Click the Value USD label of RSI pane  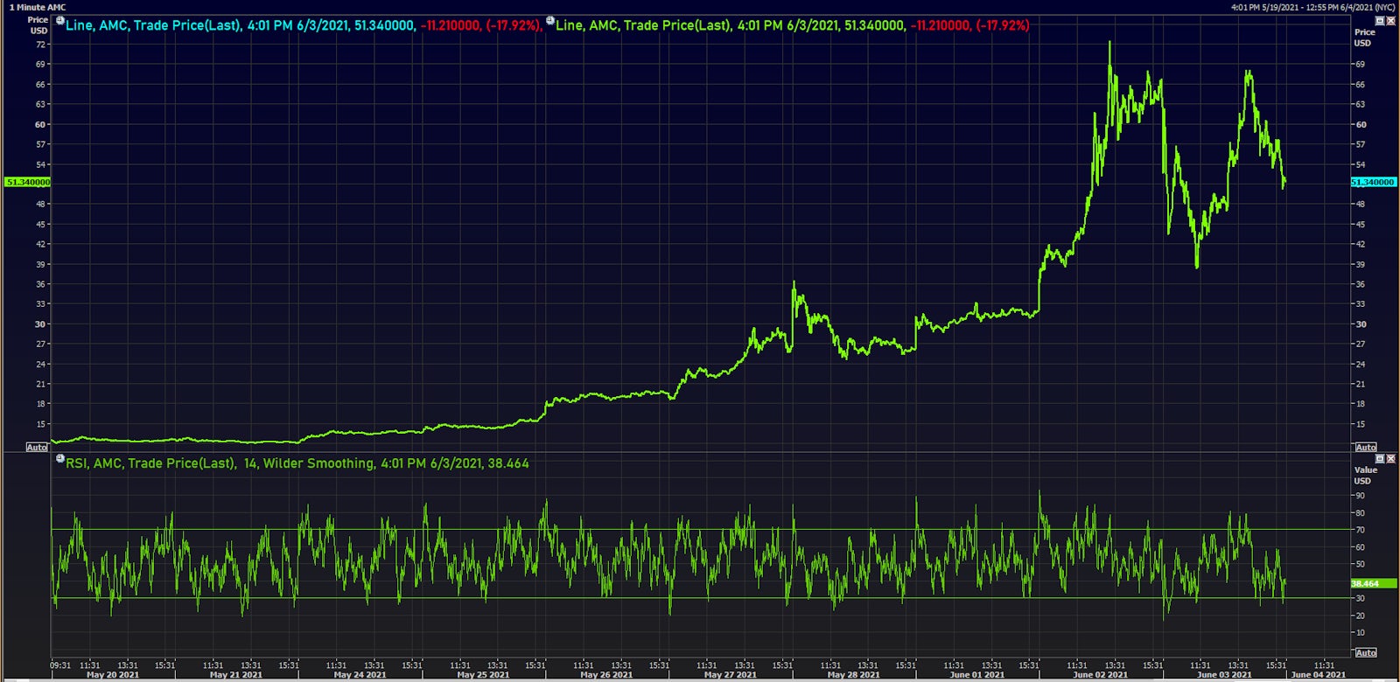[1365, 475]
